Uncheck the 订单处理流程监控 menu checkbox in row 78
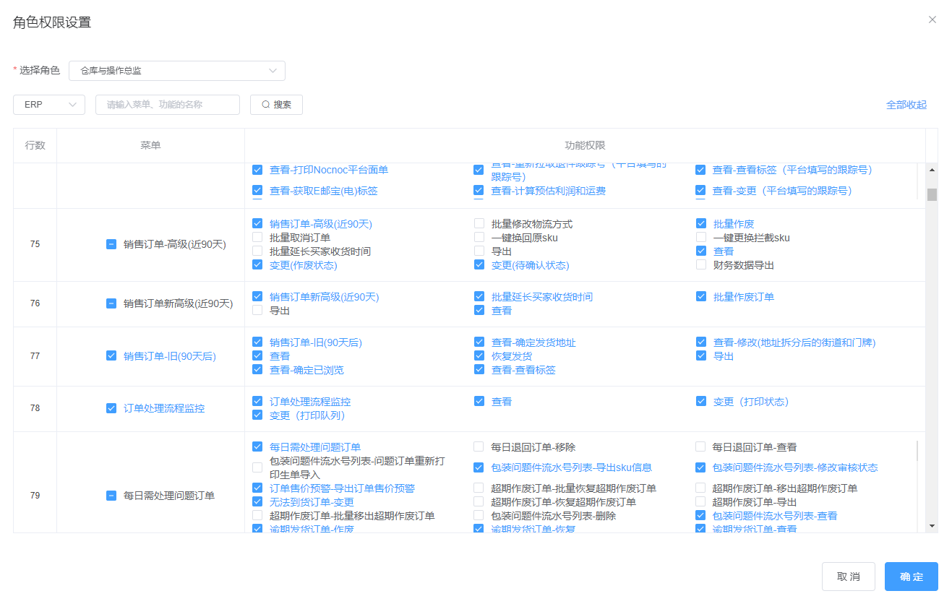952x604 pixels. [111, 408]
